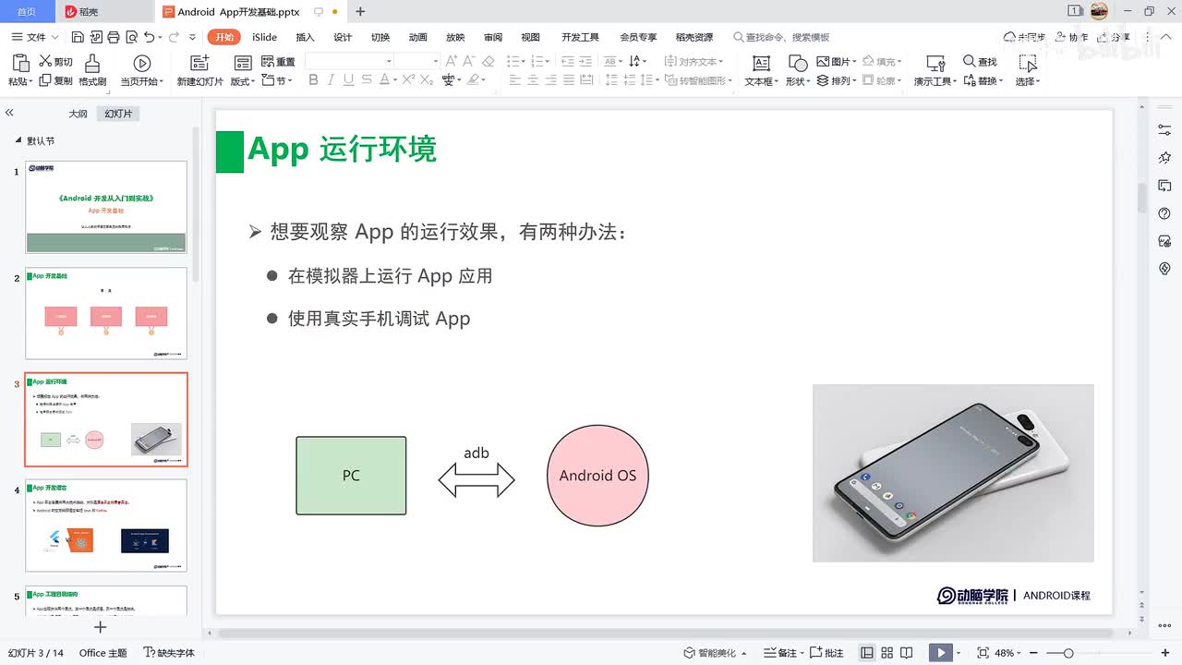Viewport: 1182px width, 665px height.
Task: Switch to the 大纲 outline tab
Action: [x=78, y=114]
